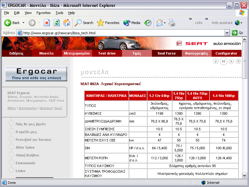The width and height of the screenshot is (249, 187).
Task: Click the Ergocar logo banner
Action: click(x=36, y=74)
